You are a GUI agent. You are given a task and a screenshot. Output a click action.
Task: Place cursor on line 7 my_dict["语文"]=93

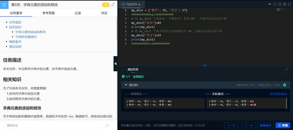click(x=146, y=35)
